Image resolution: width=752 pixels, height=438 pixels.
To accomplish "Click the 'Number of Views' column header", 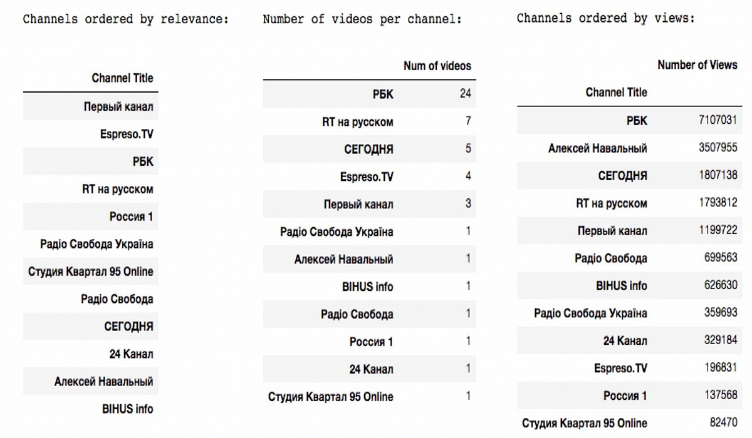I will pos(697,65).
